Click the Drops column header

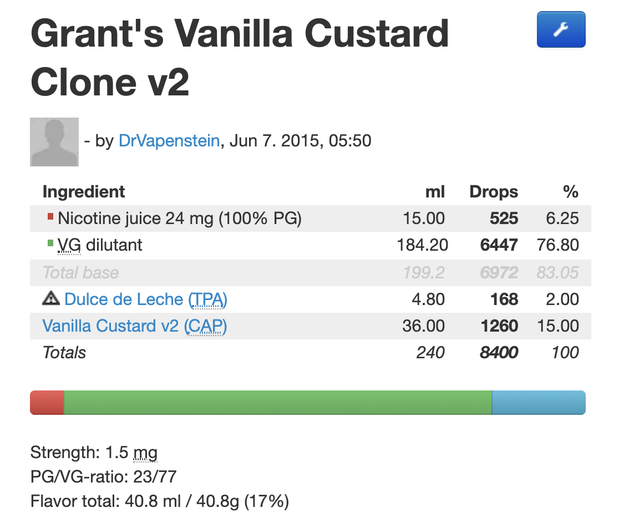coord(494,192)
